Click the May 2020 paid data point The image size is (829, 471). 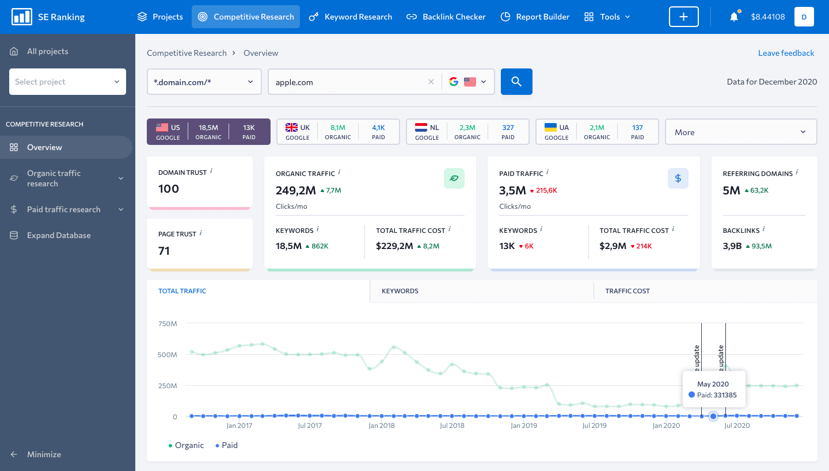point(713,416)
